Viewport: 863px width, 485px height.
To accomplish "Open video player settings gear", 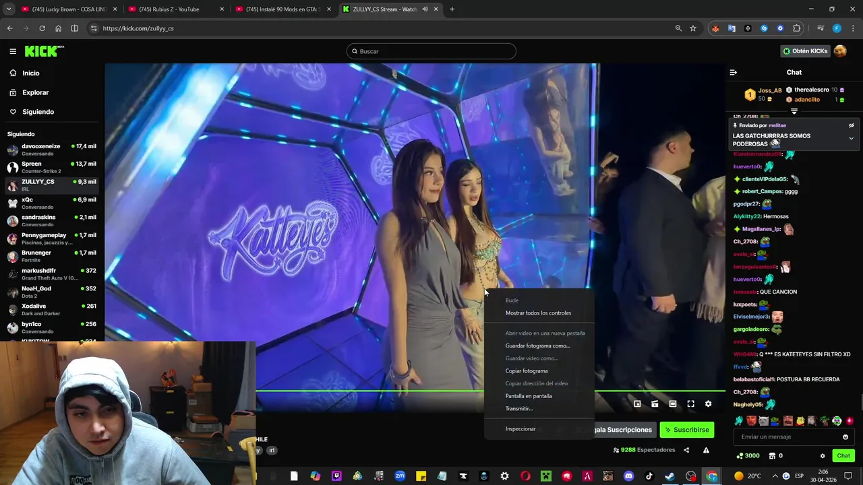I will pyautogui.click(x=708, y=403).
